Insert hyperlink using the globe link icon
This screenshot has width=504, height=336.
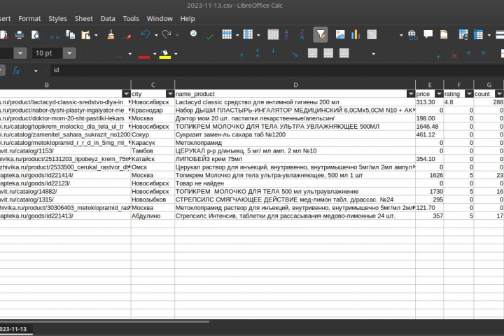tap(412, 35)
